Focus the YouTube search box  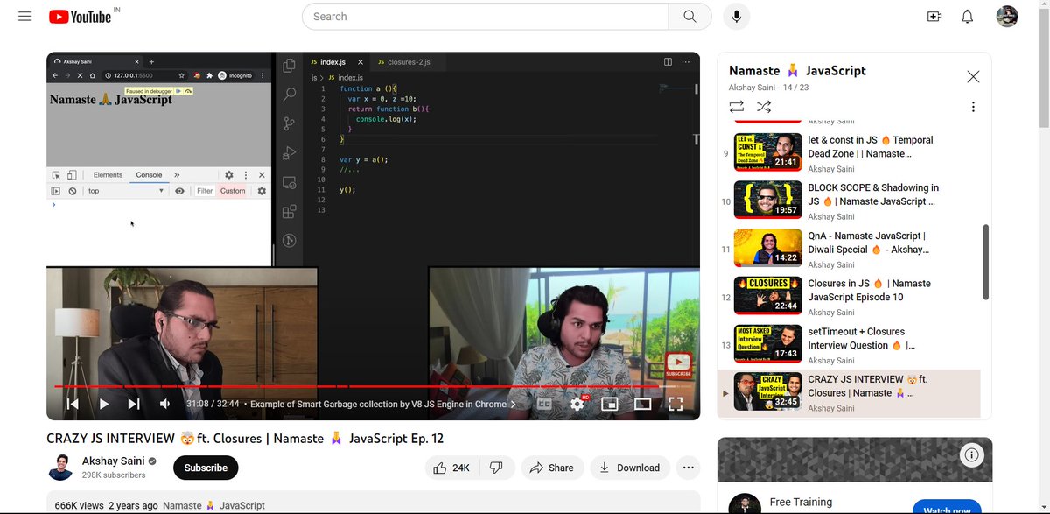pyautogui.click(x=486, y=17)
